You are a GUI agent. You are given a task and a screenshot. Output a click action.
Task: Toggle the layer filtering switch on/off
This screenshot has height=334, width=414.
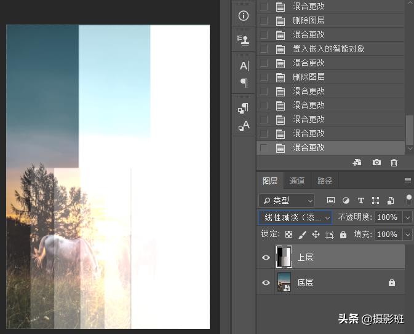coord(409,200)
